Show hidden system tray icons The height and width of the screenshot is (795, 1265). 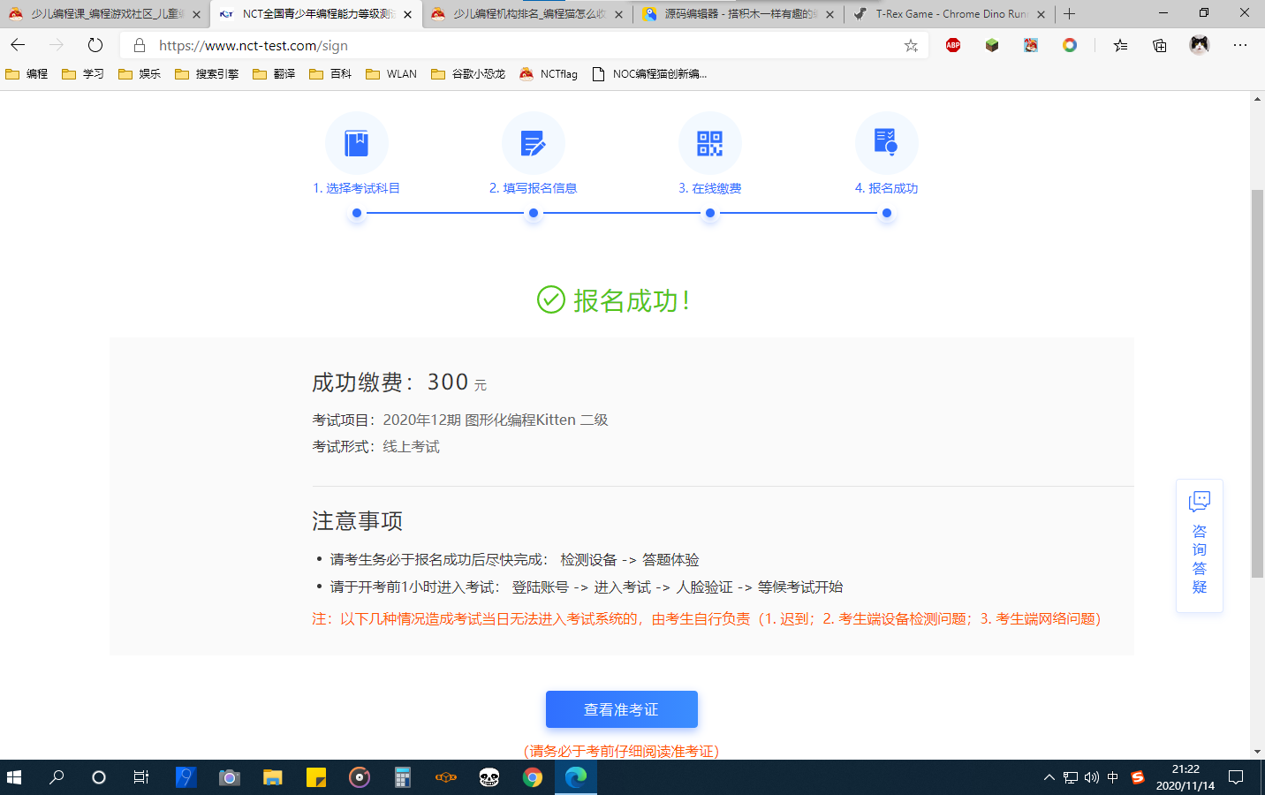[1049, 777]
